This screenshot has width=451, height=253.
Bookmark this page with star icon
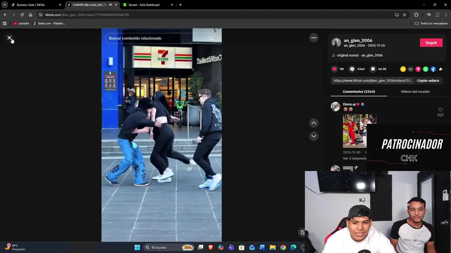[x=404, y=15]
